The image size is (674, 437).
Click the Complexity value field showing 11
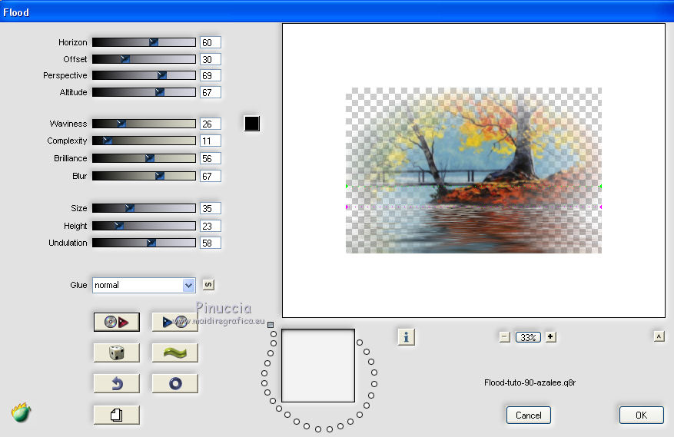(211, 141)
